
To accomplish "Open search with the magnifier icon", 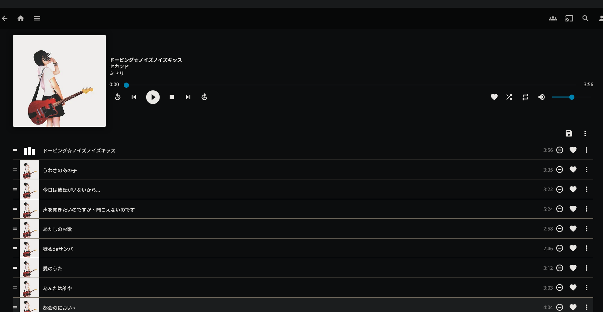I will [x=585, y=19].
